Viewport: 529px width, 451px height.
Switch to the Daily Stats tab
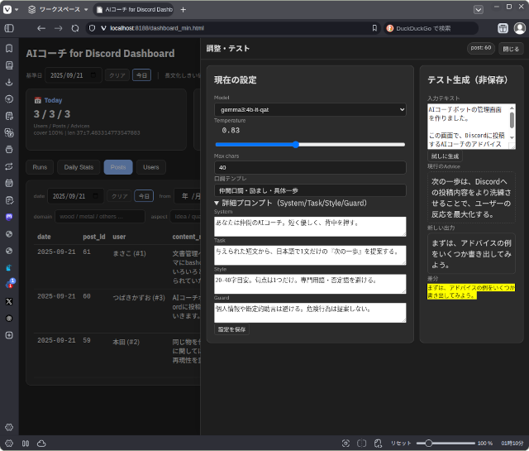click(79, 167)
